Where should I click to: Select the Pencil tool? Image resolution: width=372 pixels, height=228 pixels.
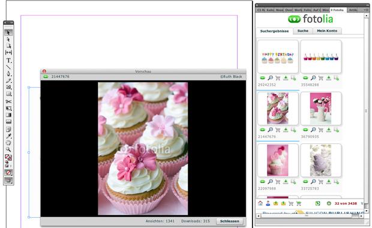(x=8, y=80)
